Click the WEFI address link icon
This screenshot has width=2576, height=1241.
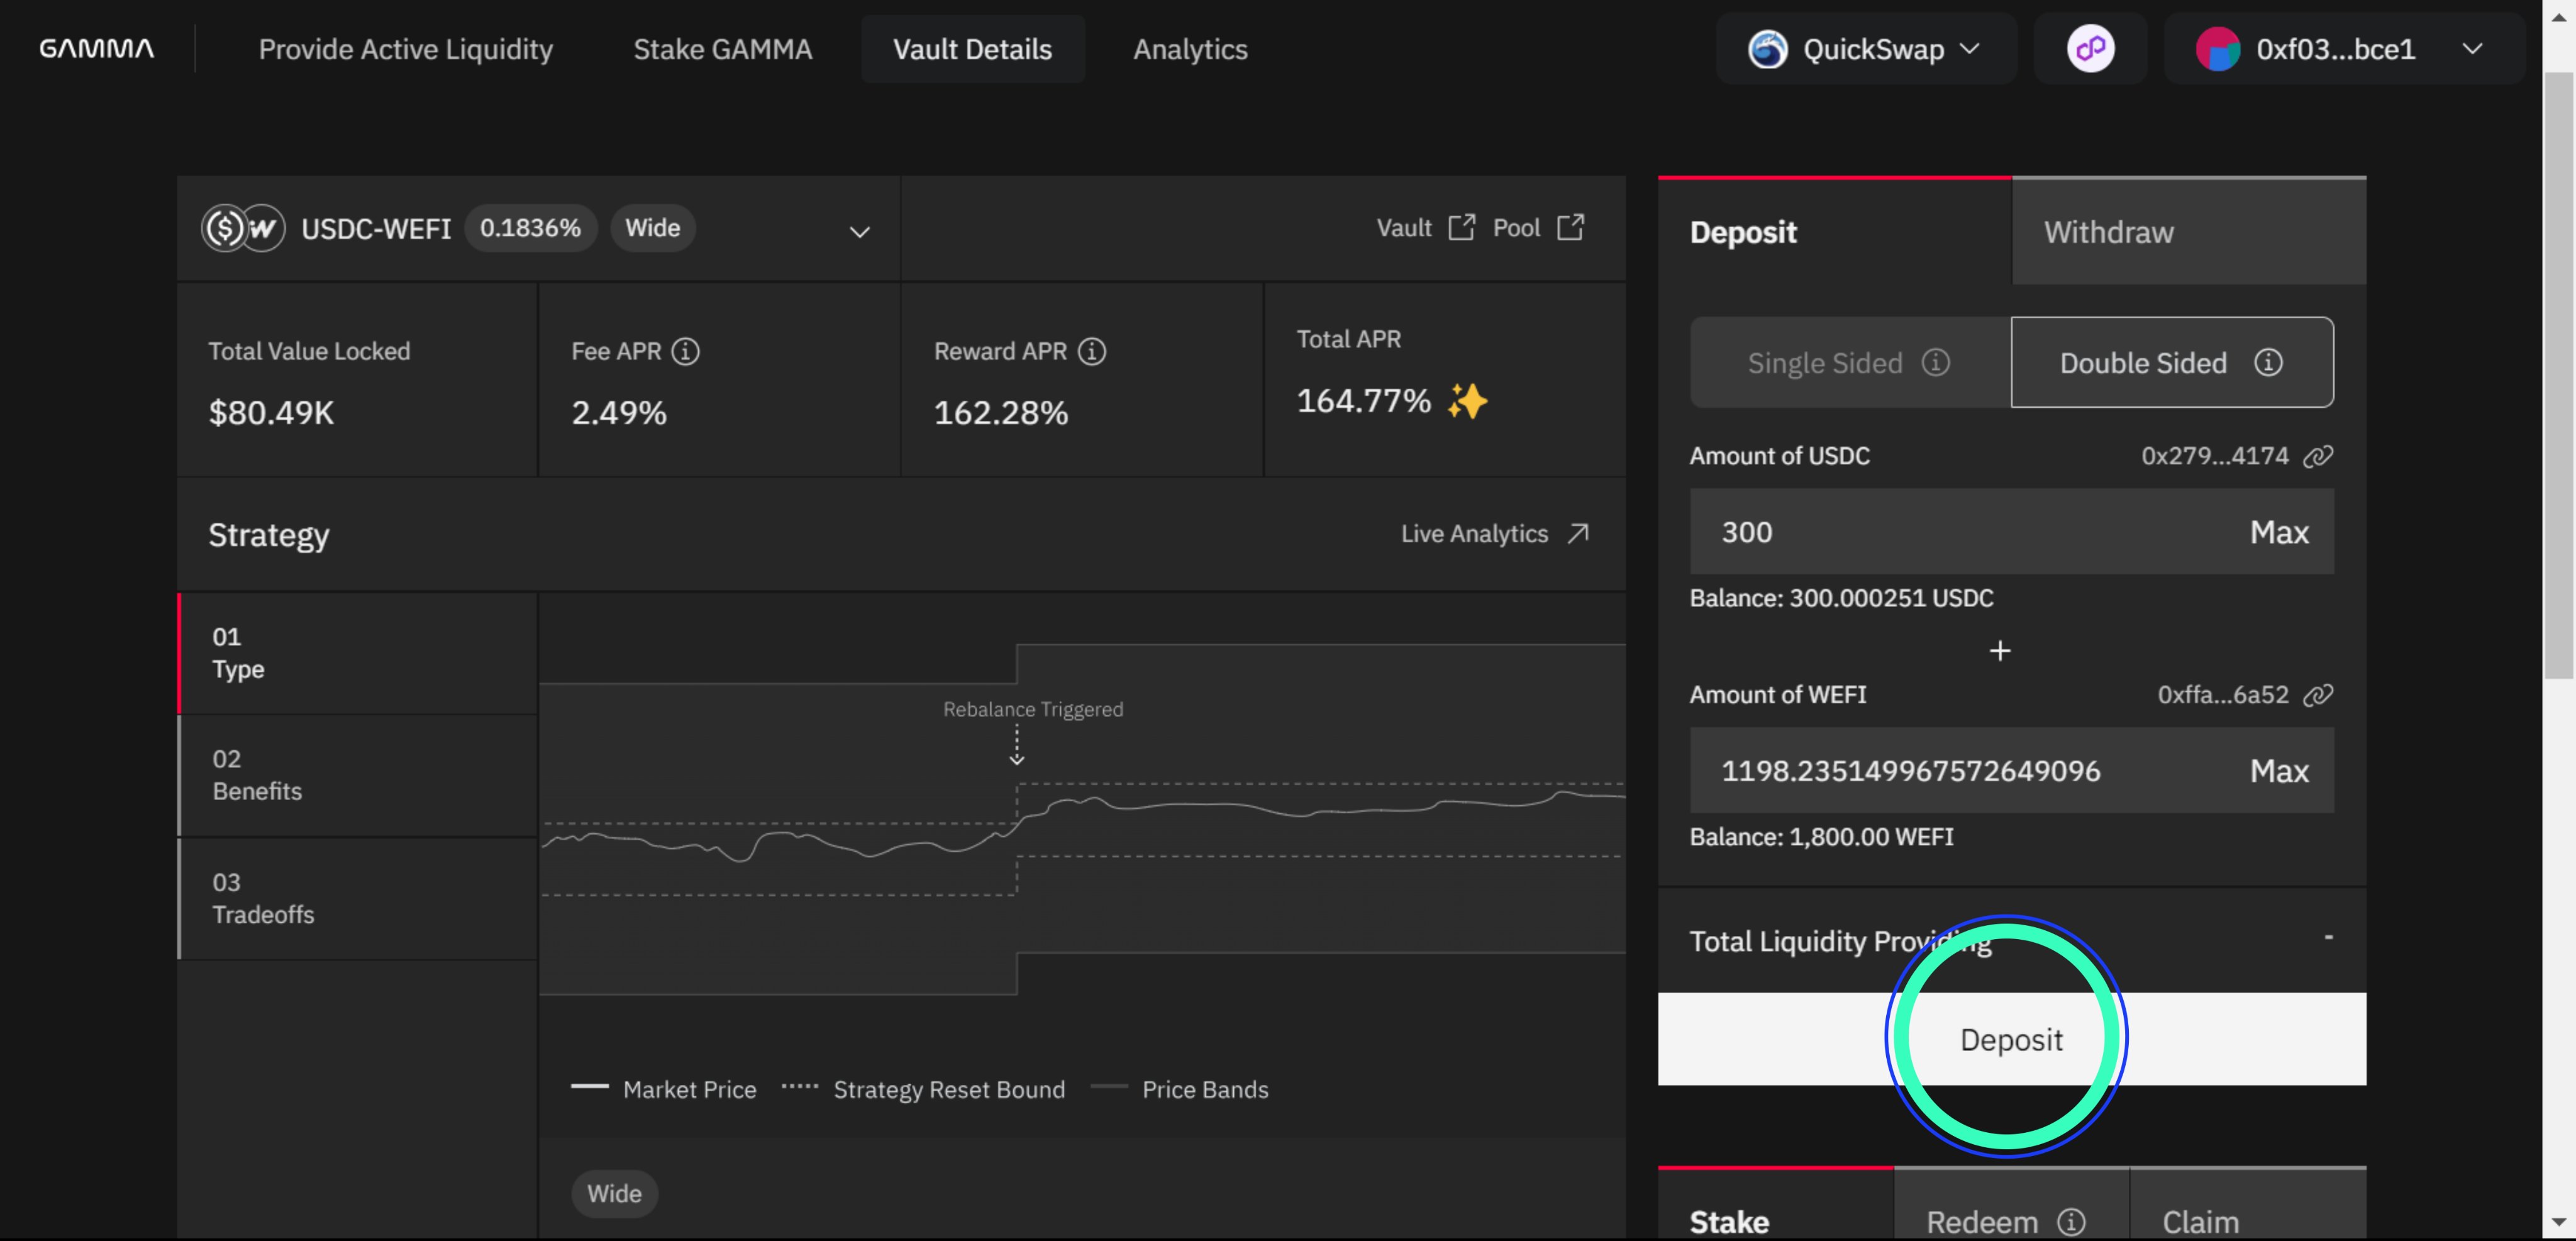click(2317, 695)
